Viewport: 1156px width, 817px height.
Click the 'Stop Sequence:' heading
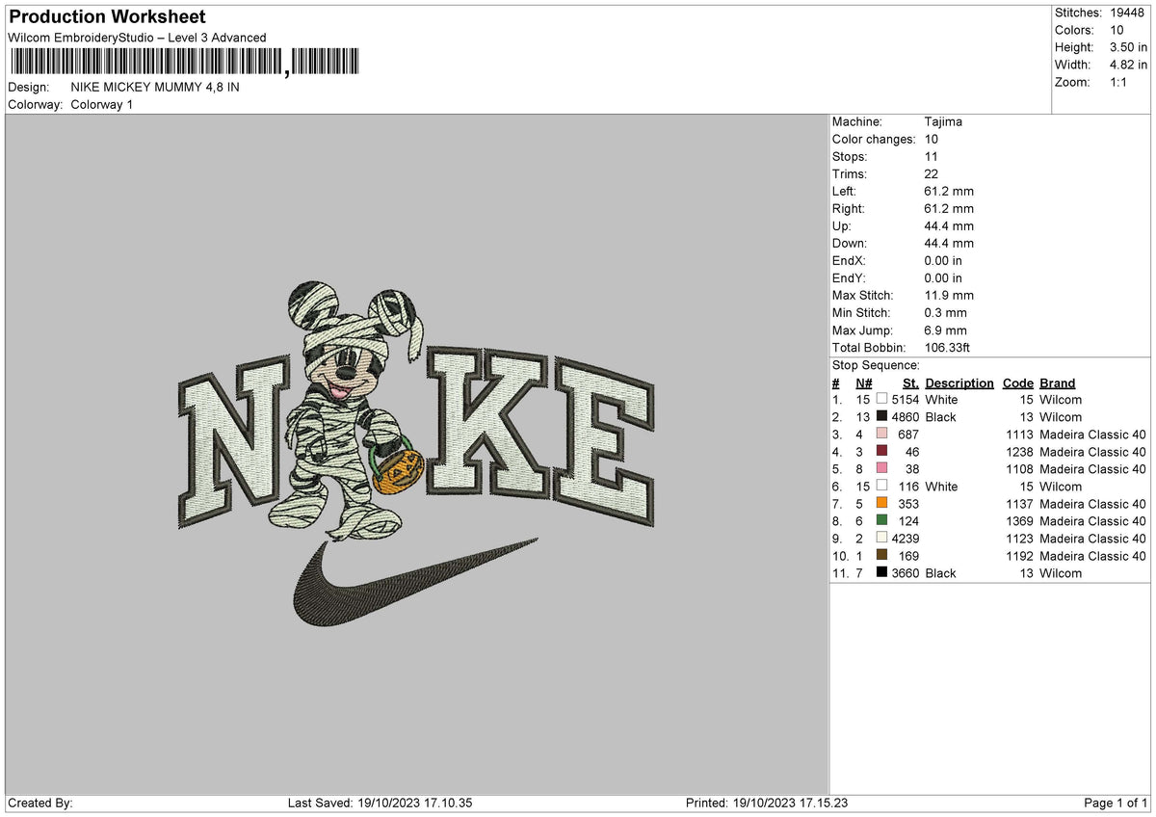876,365
